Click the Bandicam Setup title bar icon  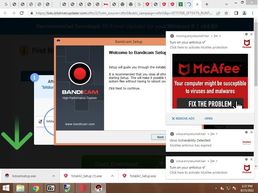[58, 41]
